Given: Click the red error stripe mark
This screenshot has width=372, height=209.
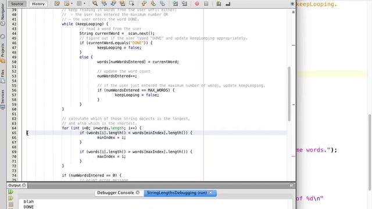Looking at the screenshot, I should [294, 156].
